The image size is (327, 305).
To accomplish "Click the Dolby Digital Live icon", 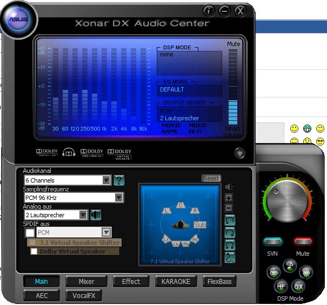I will click(47, 152).
